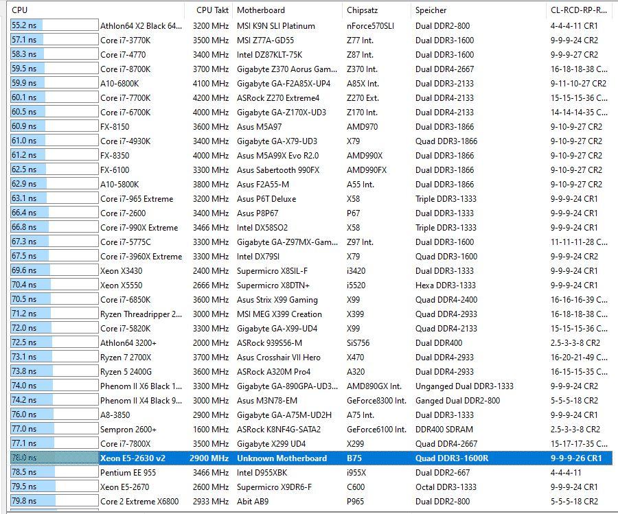Image resolution: width=618 pixels, height=514 pixels.
Task: Select the Core i7-6700K entry
Action: point(126,113)
